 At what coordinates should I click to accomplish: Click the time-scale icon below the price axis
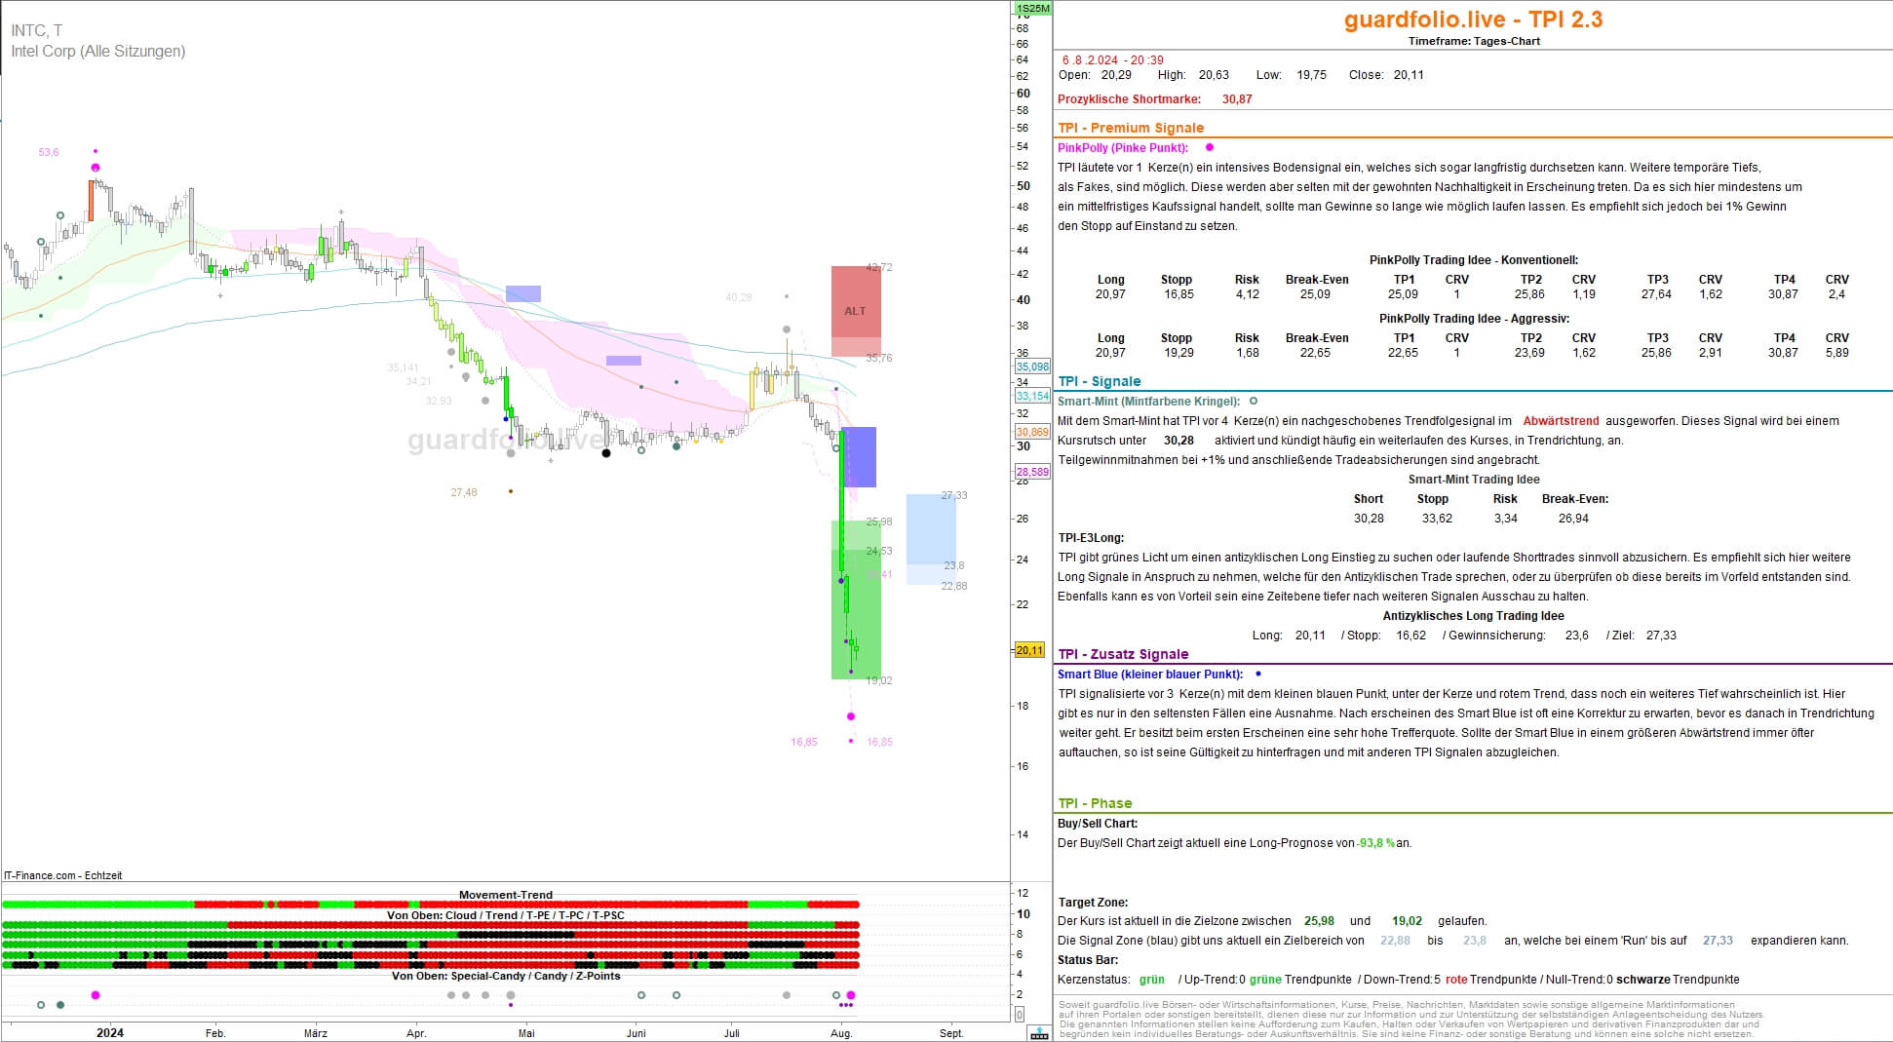pyautogui.click(x=1040, y=1032)
